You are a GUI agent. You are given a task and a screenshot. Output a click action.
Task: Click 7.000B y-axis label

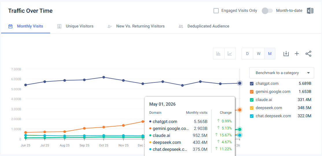pos(16,69)
